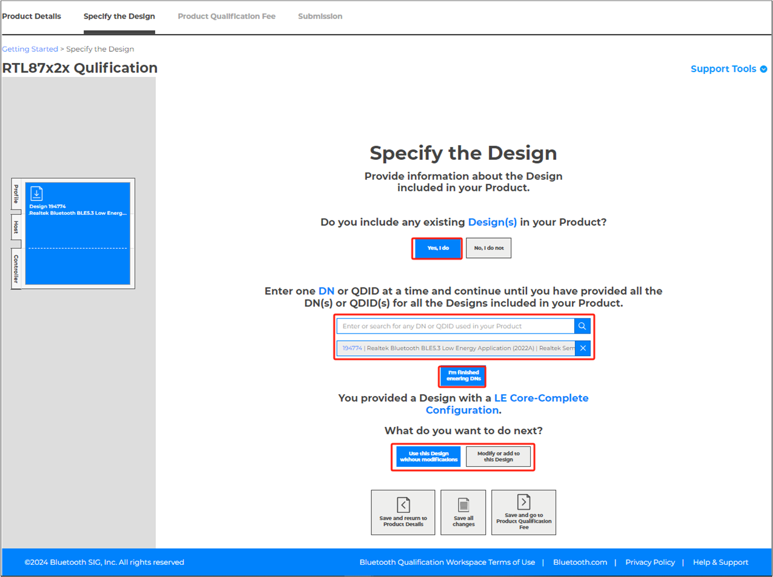The image size is (773, 577).
Task: Click the Design 194774 blue card
Action: point(78,234)
